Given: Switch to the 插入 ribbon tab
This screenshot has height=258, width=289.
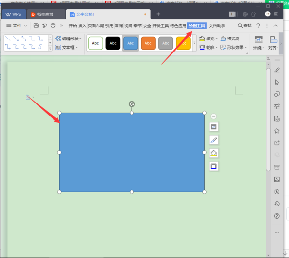Looking at the screenshot, I should coord(82,26).
